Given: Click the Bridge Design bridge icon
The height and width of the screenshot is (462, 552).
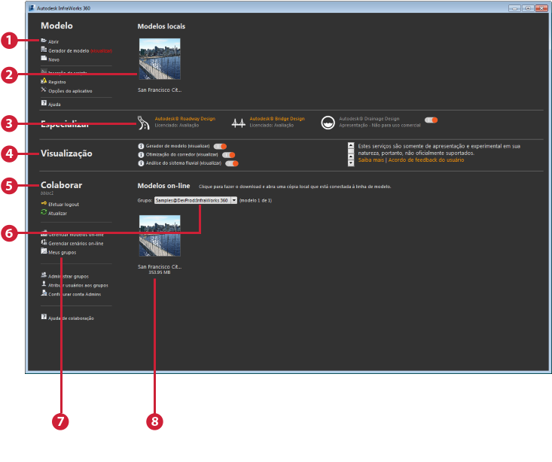Looking at the screenshot, I should (238, 123).
